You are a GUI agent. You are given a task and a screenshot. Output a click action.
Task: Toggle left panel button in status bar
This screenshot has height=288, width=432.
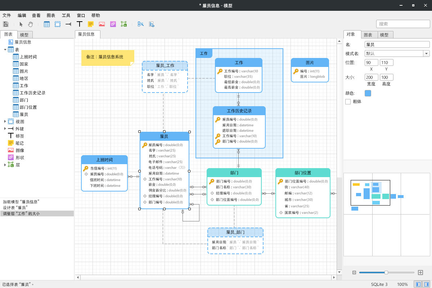(x=418, y=284)
